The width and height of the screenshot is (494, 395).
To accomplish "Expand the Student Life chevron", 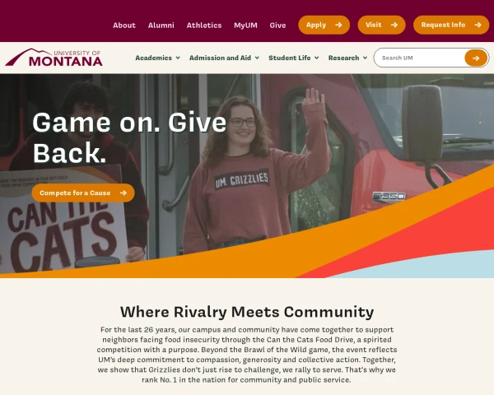I will click(x=317, y=58).
